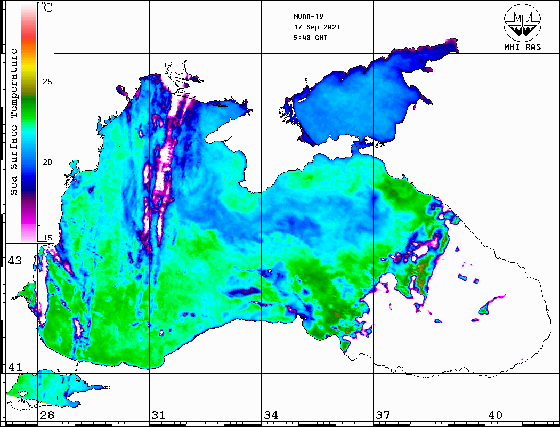560x427 pixels.
Task: Click longitude label '34'
Action: tap(271, 415)
